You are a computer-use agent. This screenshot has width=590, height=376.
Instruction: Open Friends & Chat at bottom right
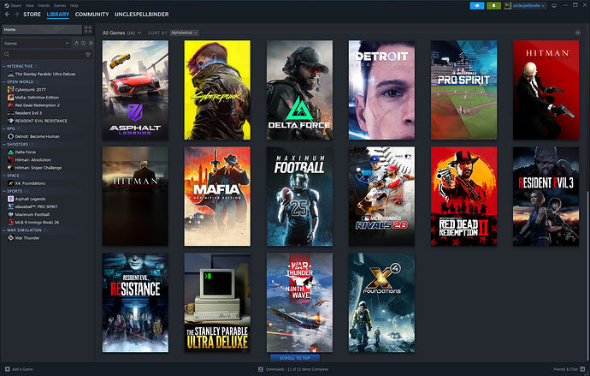pos(569,369)
